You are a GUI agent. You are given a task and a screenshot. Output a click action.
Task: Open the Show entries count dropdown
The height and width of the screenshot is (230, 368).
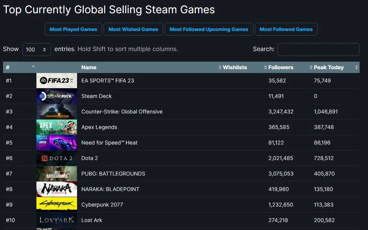tap(36, 50)
